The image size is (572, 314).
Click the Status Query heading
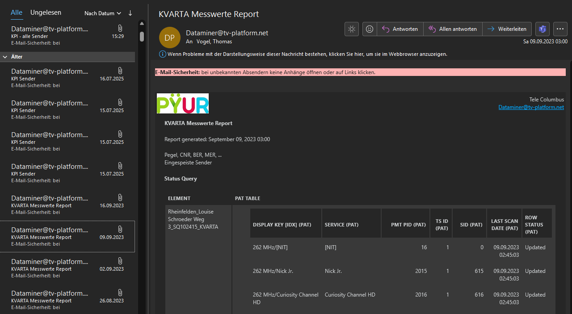coord(181,179)
